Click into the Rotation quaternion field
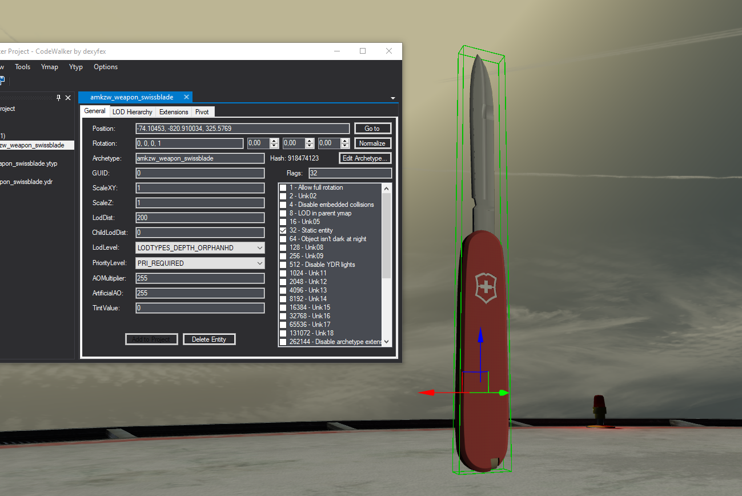 tap(190, 143)
